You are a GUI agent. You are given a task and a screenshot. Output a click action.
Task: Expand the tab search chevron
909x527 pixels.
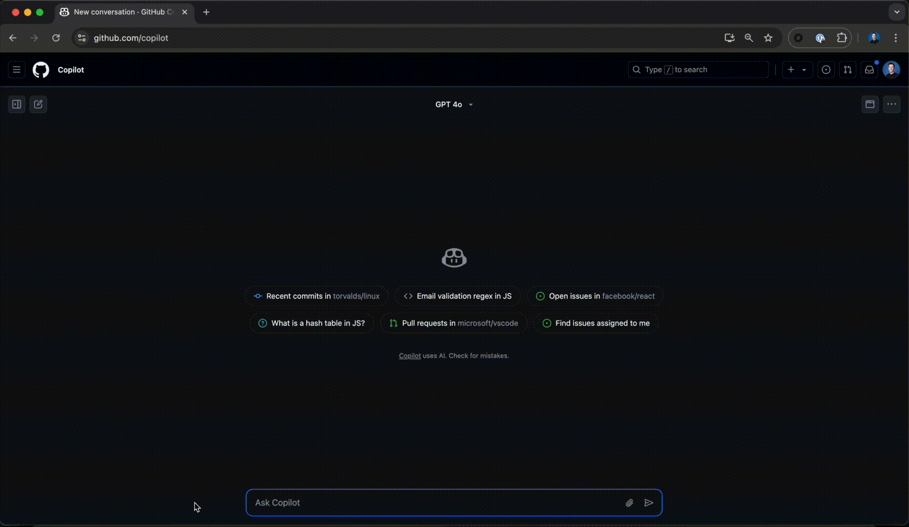tap(897, 12)
